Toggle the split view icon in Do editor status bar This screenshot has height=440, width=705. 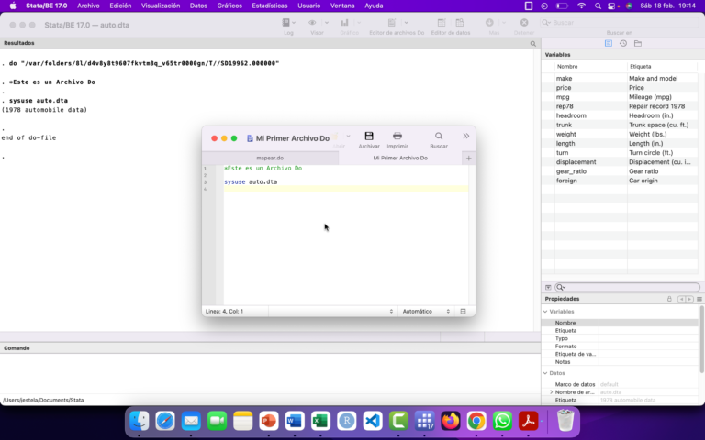(x=463, y=311)
